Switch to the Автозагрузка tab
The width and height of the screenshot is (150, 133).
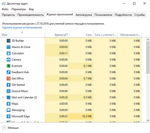pyautogui.click(x=84, y=15)
